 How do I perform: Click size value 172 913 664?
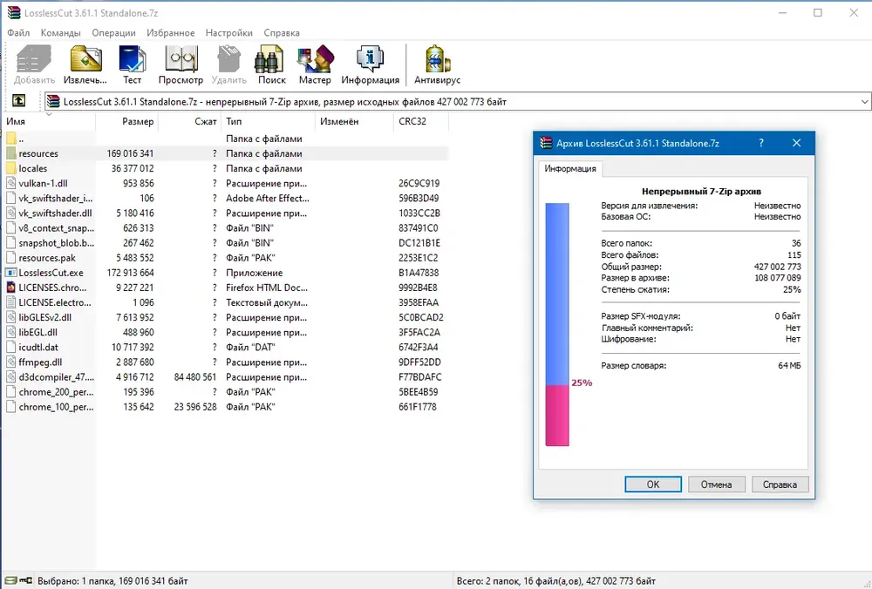(x=130, y=273)
